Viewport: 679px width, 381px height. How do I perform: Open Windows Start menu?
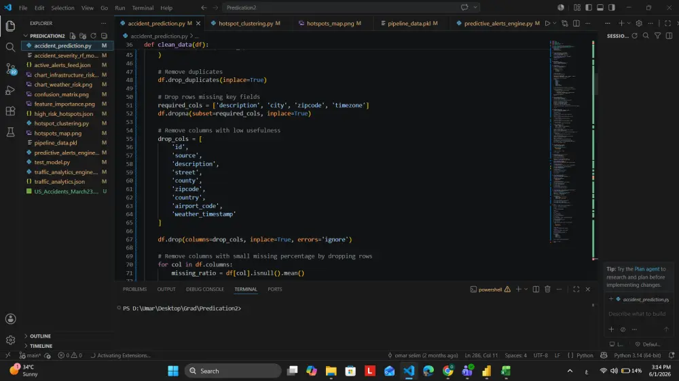(x=173, y=371)
